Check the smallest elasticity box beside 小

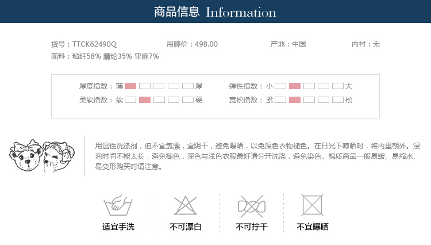pyautogui.click(x=280, y=86)
